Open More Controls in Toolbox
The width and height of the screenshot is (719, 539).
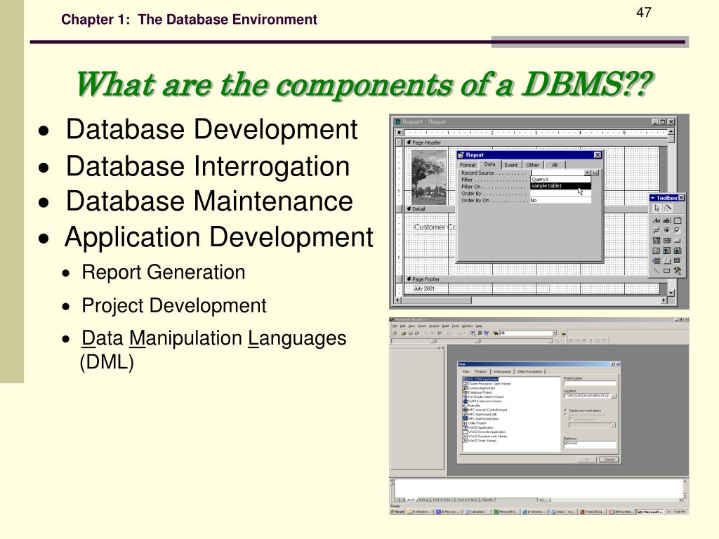678,271
